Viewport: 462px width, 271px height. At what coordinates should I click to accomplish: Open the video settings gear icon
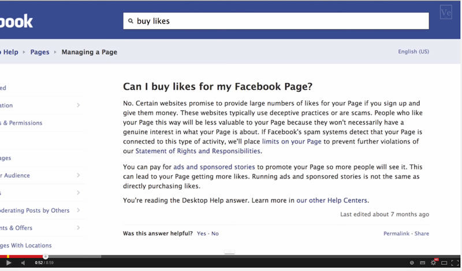(x=433, y=263)
